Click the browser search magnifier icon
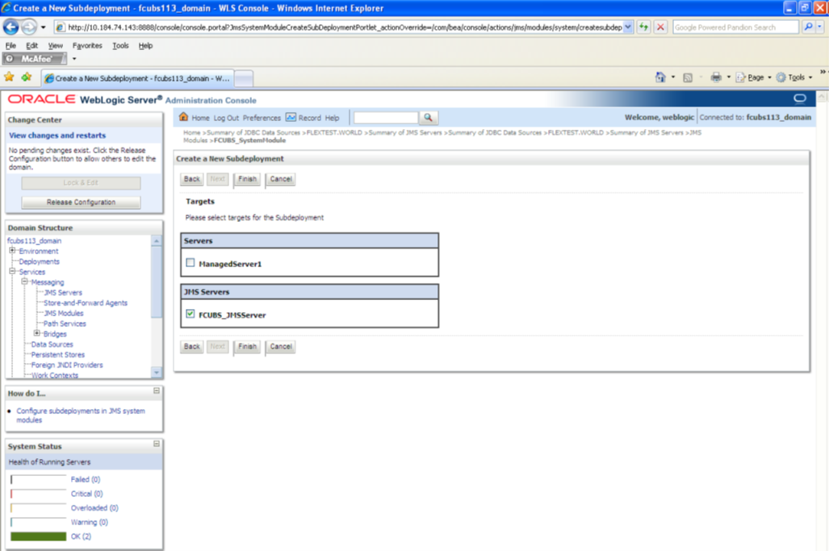 [808, 27]
